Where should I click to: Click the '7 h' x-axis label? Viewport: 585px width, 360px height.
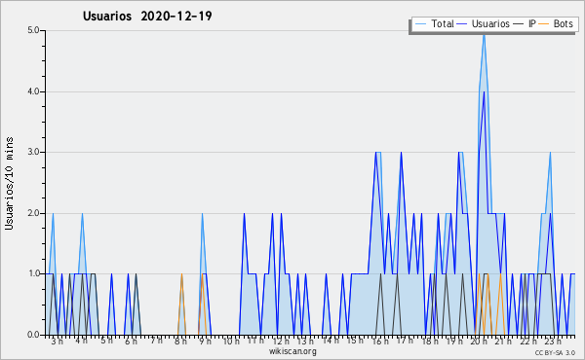pyautogui.click(x=156, y=341)
